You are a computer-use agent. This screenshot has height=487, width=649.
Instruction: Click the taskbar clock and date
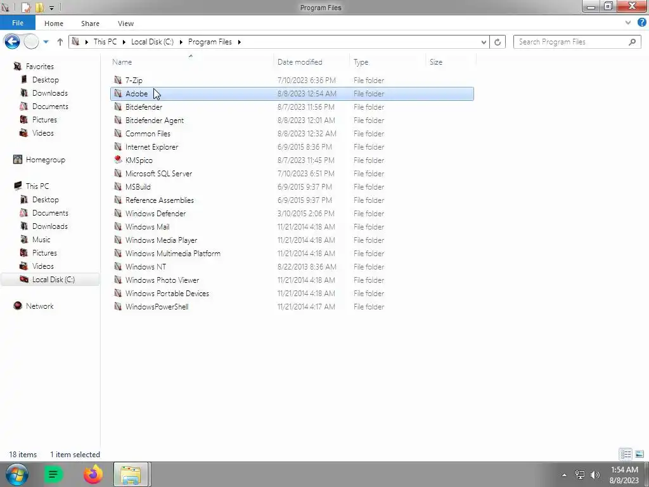pos(624,475)
